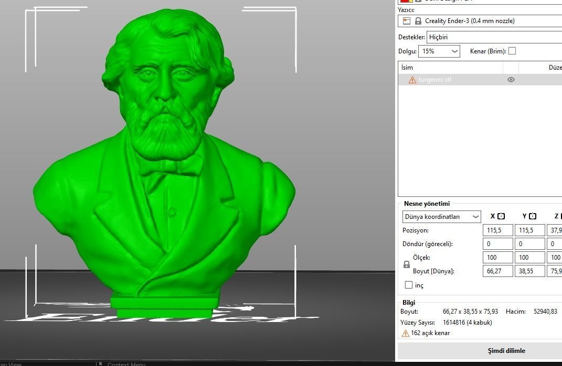The width and height of the screenshot is (562, 366).
Task: Toggle the eye visibility icon for turgenev.stl
Action: point(511,80)
